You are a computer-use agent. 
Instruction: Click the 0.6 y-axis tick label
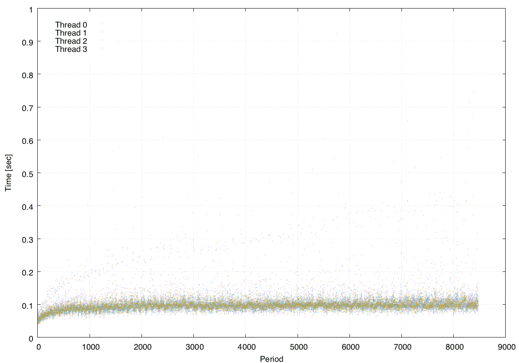click(27, 140)
